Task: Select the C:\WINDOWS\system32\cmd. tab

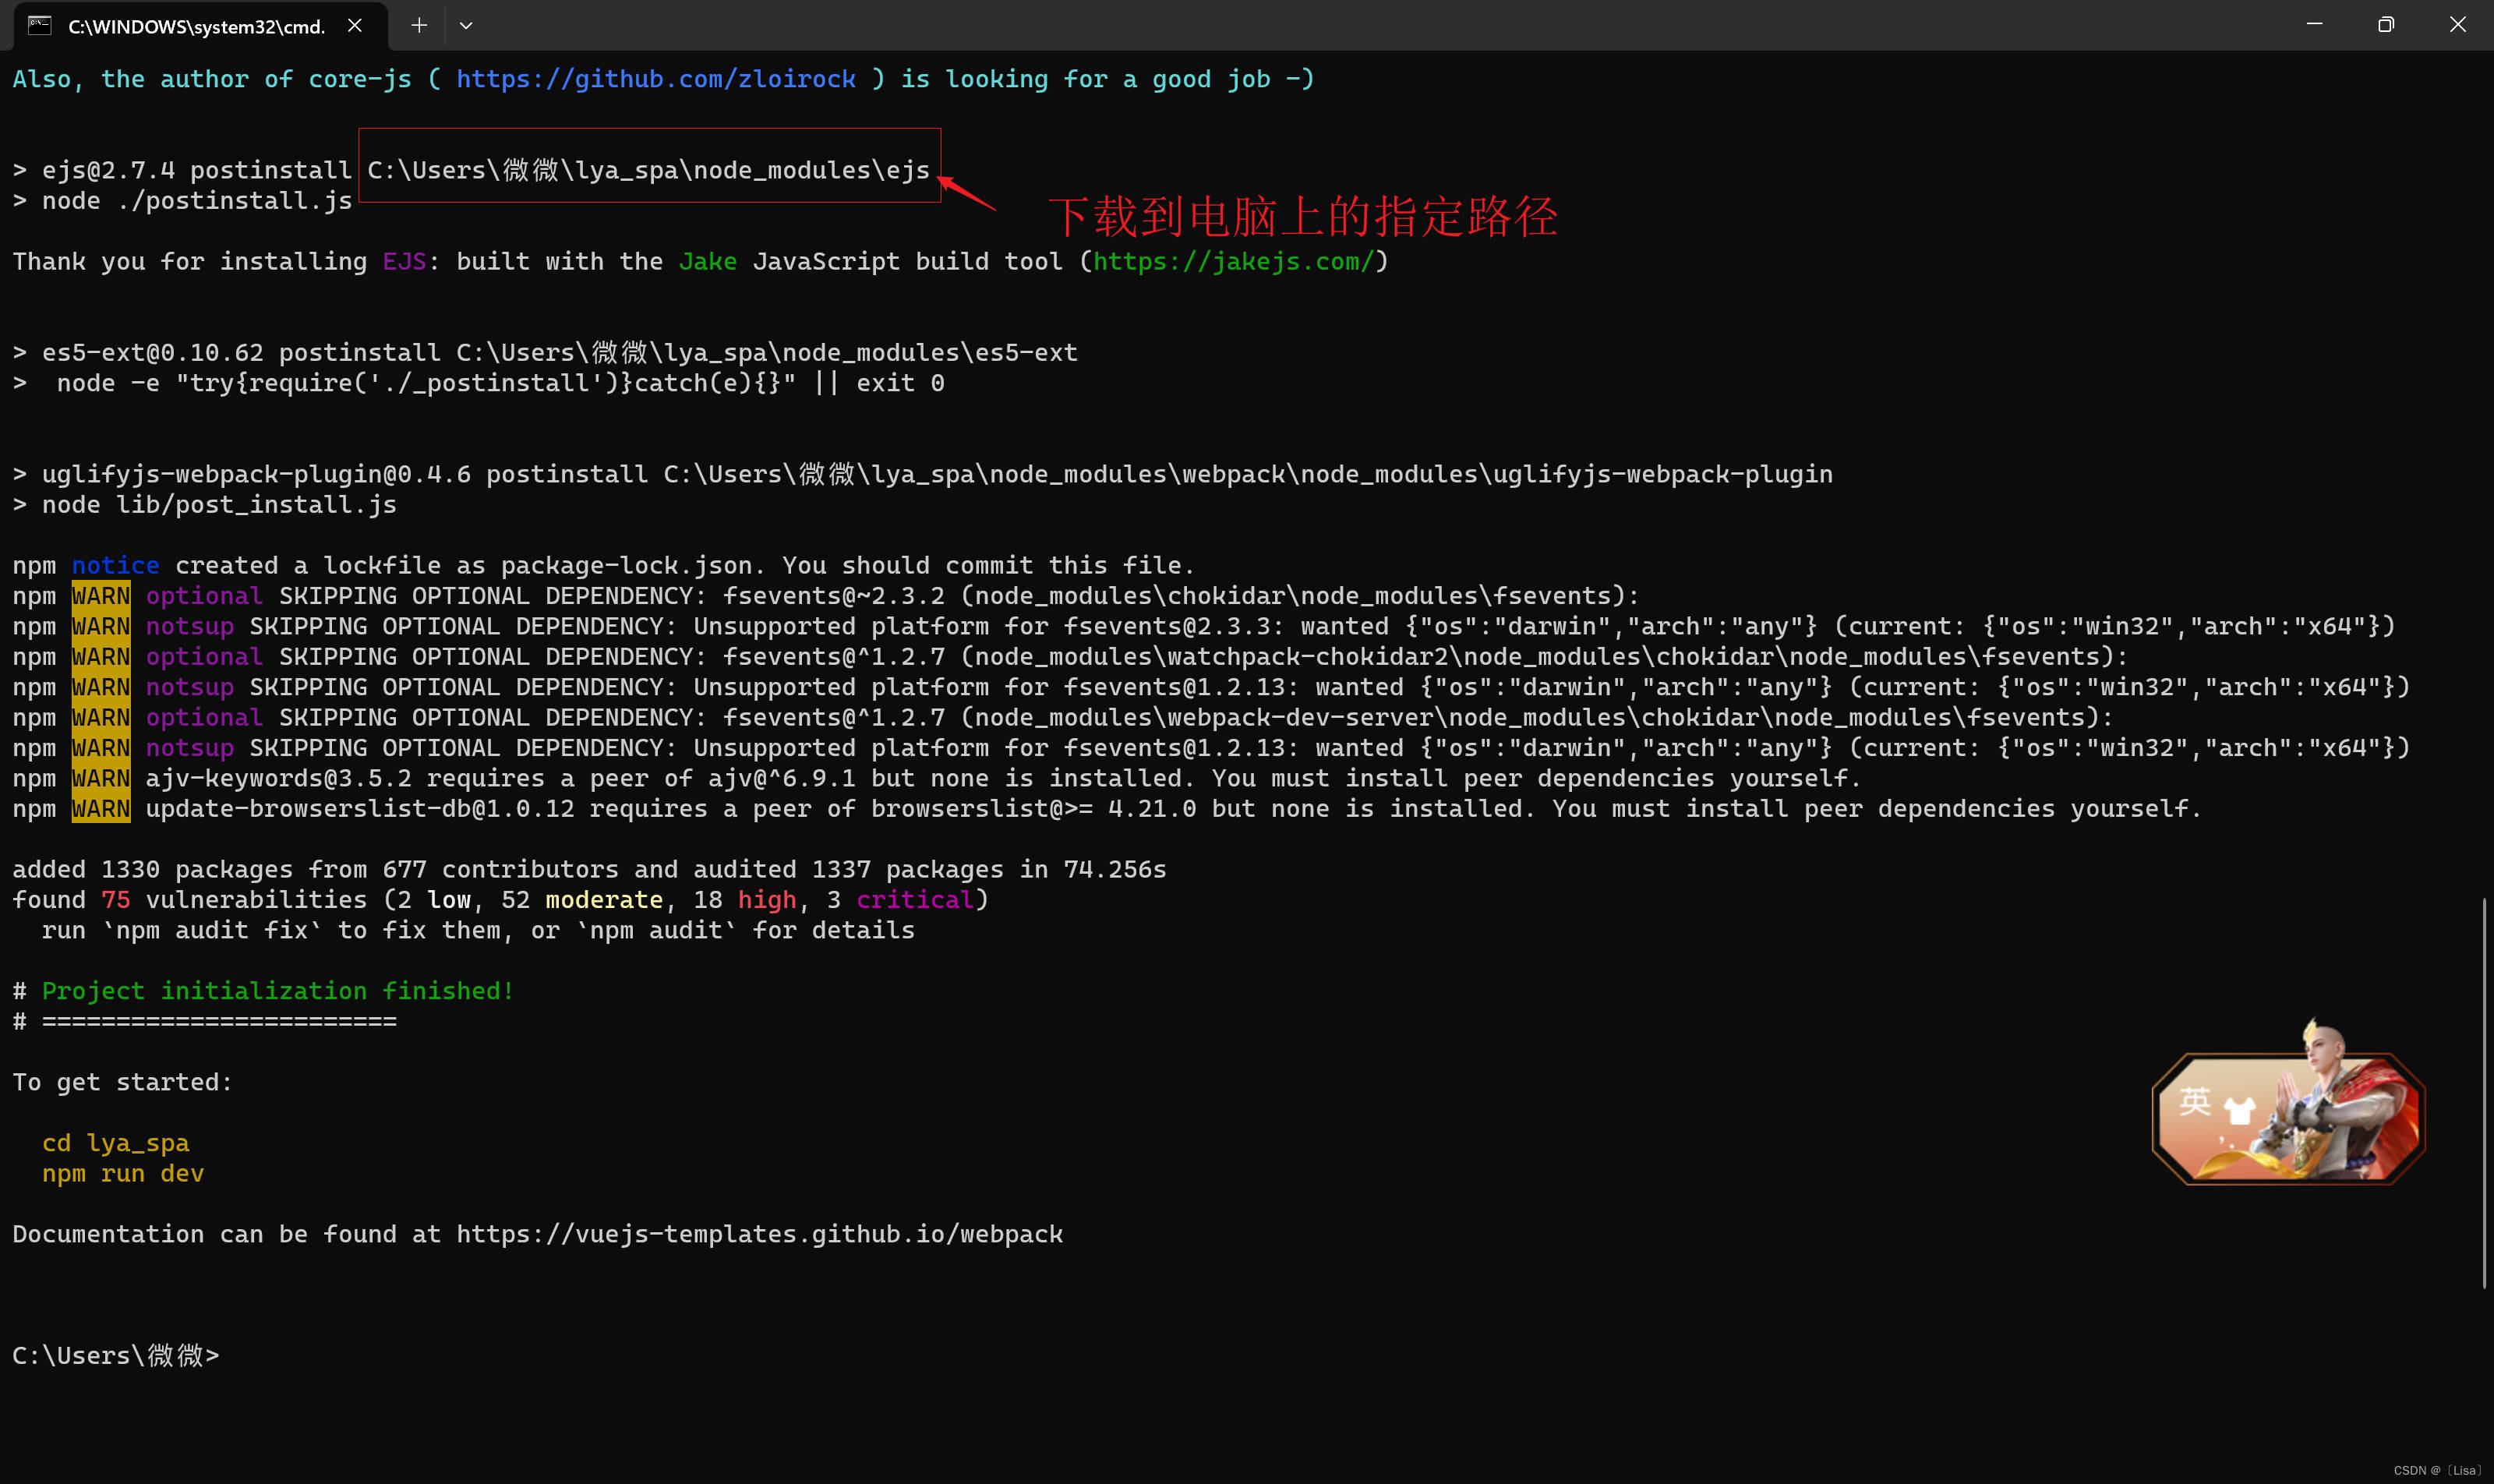Action: 197,27
